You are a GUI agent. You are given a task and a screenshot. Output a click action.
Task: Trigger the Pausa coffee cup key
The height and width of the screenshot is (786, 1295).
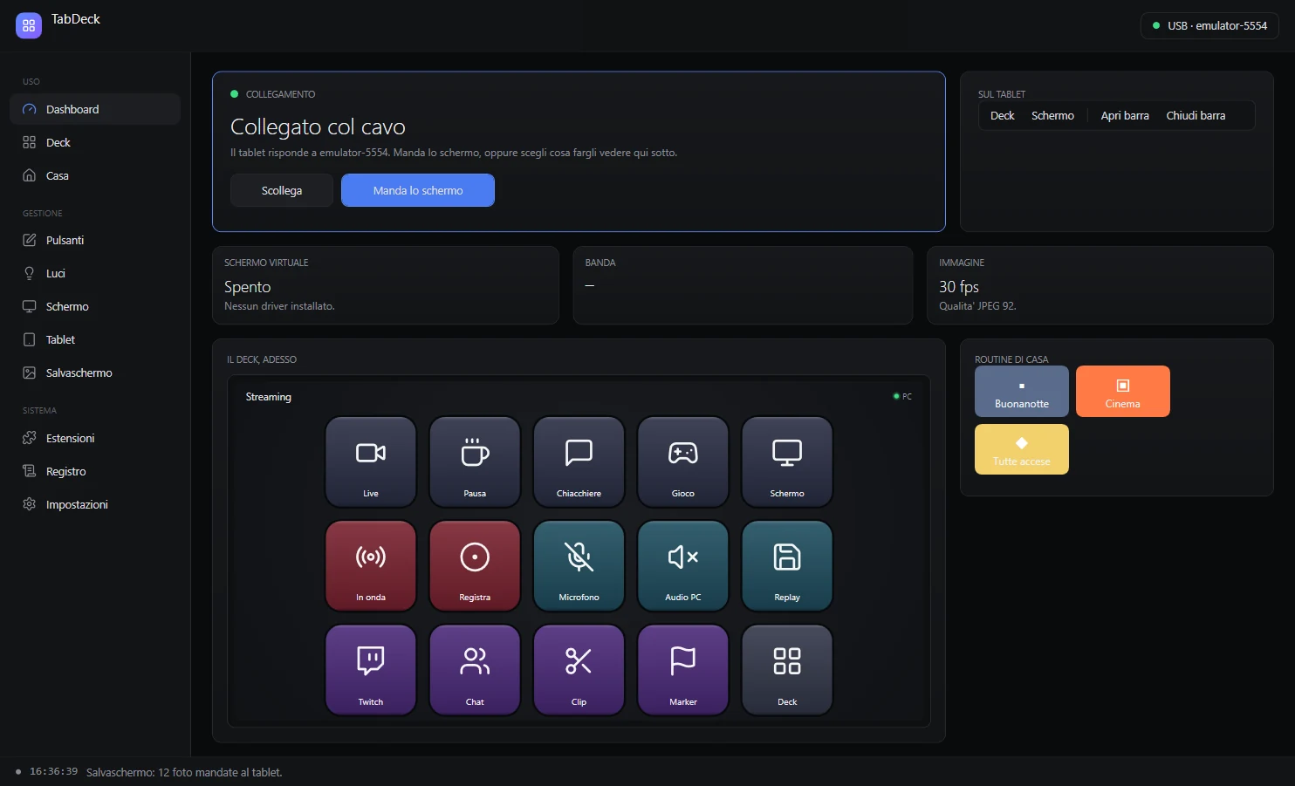click(475, 461)
